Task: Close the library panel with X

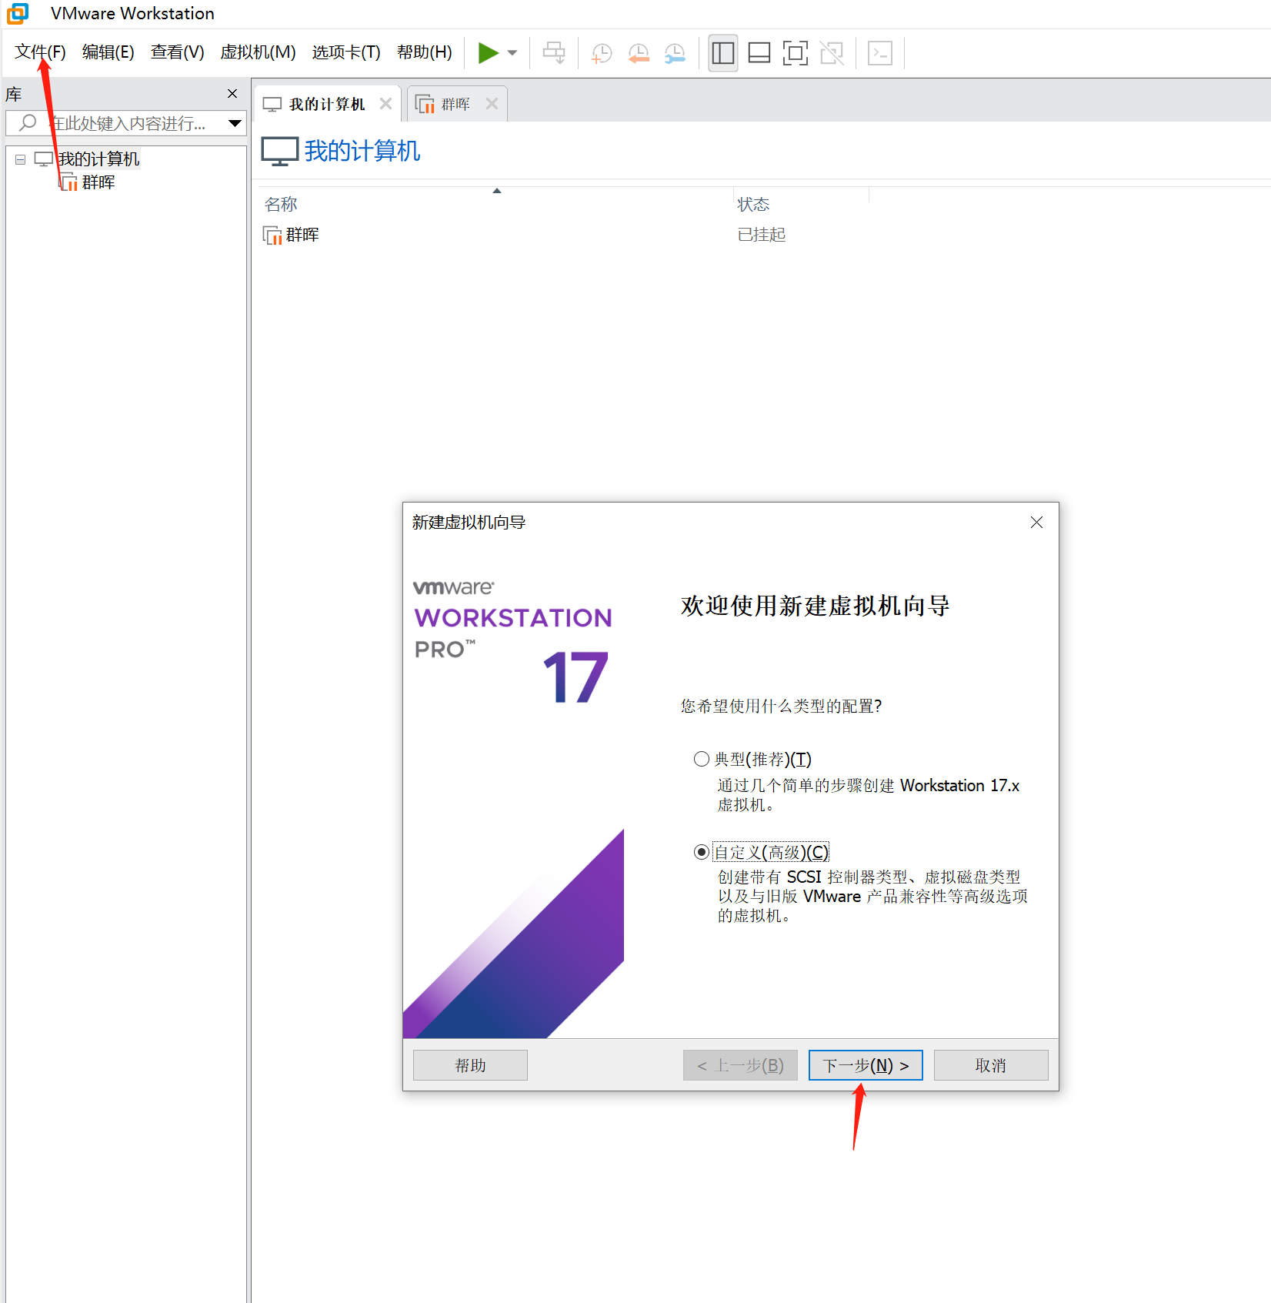Action: [232, 93]
